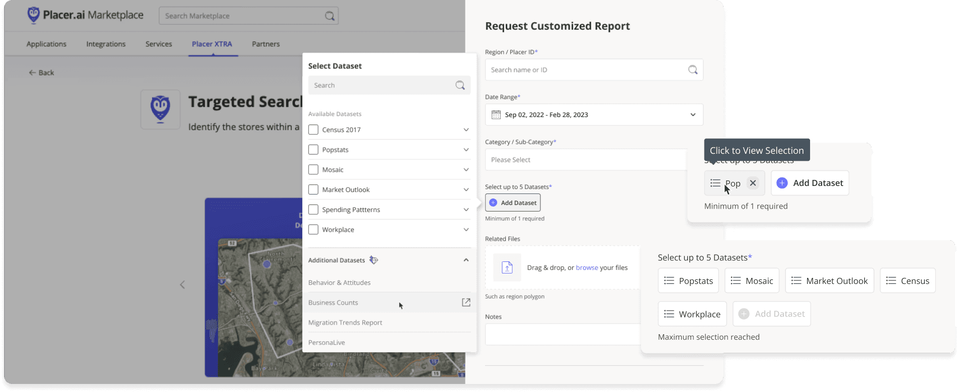Screen dimensions: 957x392
Task: Collapse the Additional Datasets section
Action: click(x=466, y=260)
